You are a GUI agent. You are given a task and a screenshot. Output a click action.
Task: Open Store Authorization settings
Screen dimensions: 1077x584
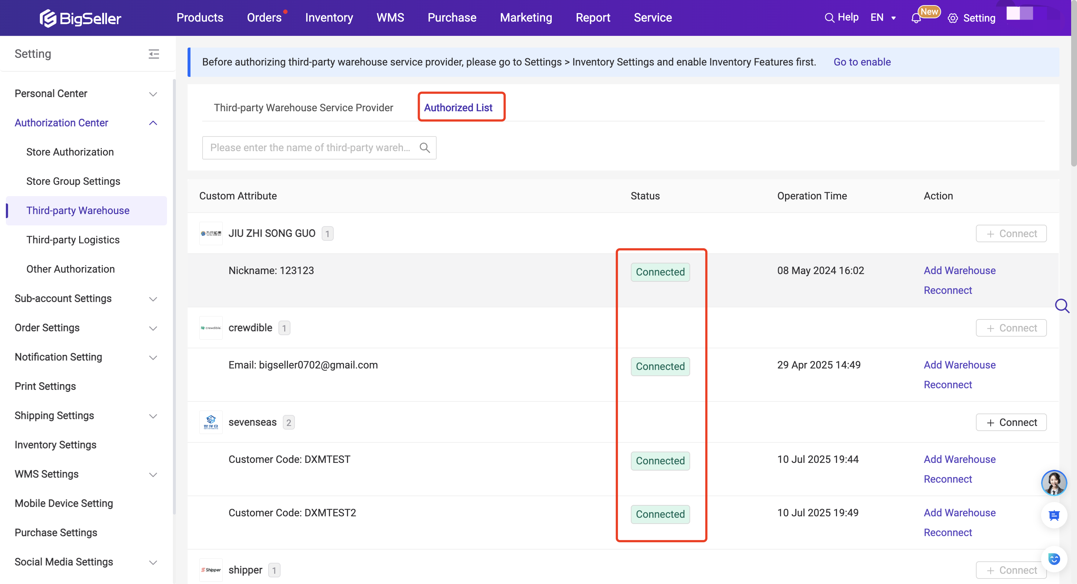click(x=70, y=152)
